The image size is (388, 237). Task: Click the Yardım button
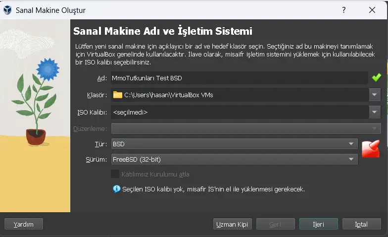tap(24, 224)
